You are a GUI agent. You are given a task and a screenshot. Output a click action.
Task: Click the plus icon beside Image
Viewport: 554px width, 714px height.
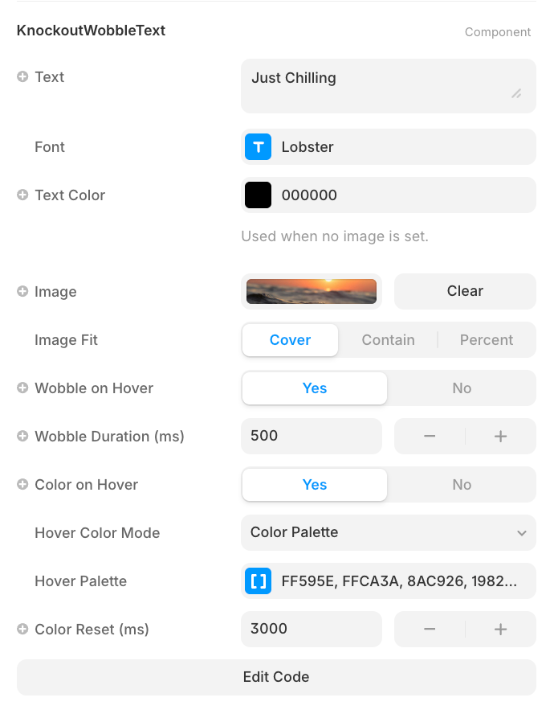tap(22, 292)
